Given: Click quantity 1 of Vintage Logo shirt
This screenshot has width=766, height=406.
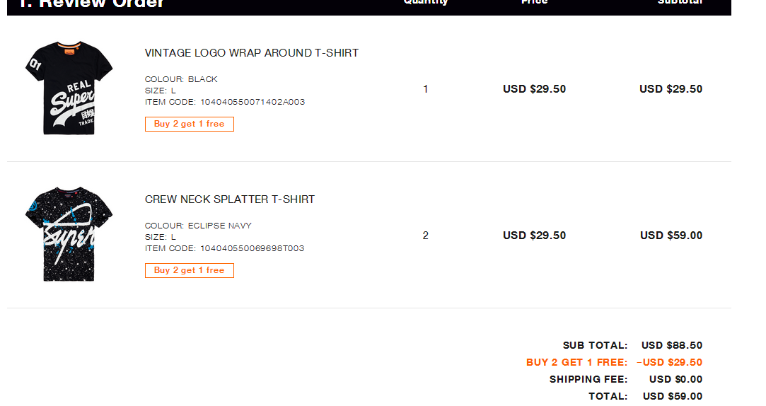Looking at the screenshot, I should click(426, 89).
